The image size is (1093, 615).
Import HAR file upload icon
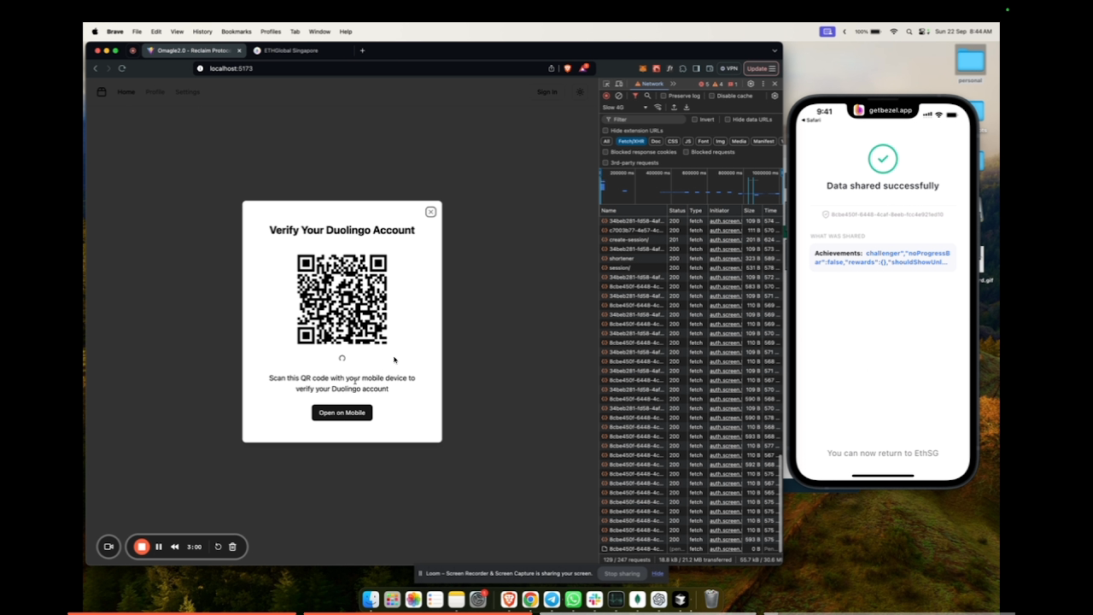674,108
